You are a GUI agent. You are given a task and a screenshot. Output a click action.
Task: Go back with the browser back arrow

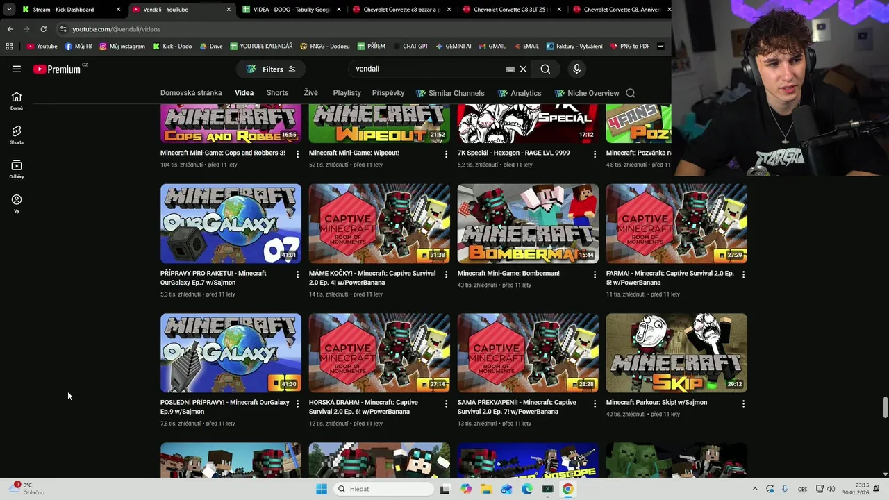[10, 29]
